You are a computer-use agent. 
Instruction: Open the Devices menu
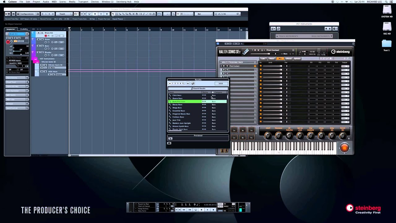[95, 2]
